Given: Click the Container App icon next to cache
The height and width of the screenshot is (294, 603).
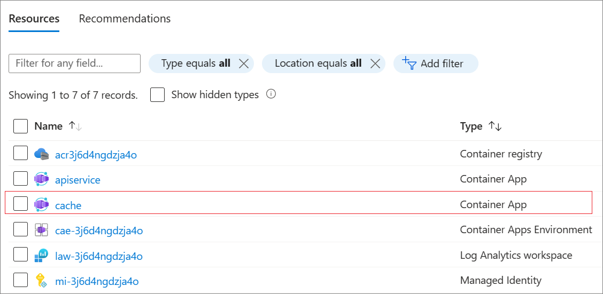Looking at the screenshot, I should pyautogui.click(x=42, y=205).
